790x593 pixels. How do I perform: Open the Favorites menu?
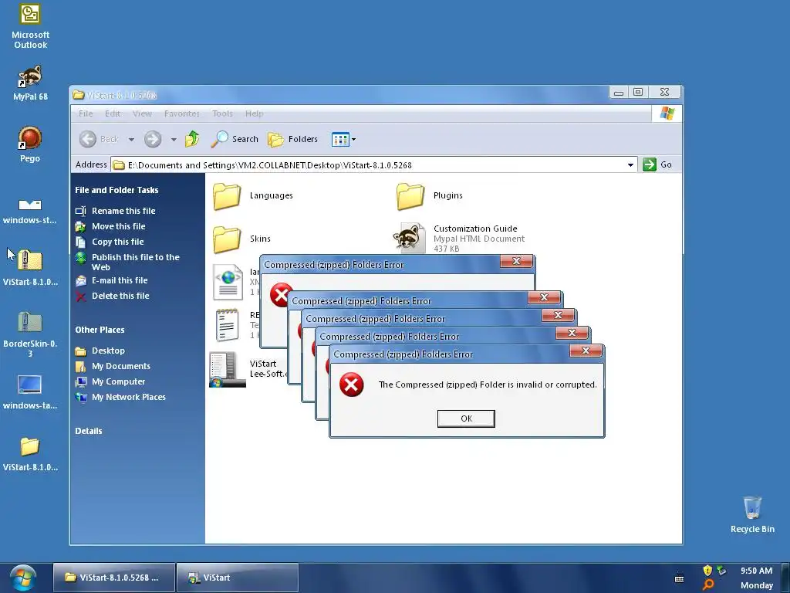[x=181, y=114]
